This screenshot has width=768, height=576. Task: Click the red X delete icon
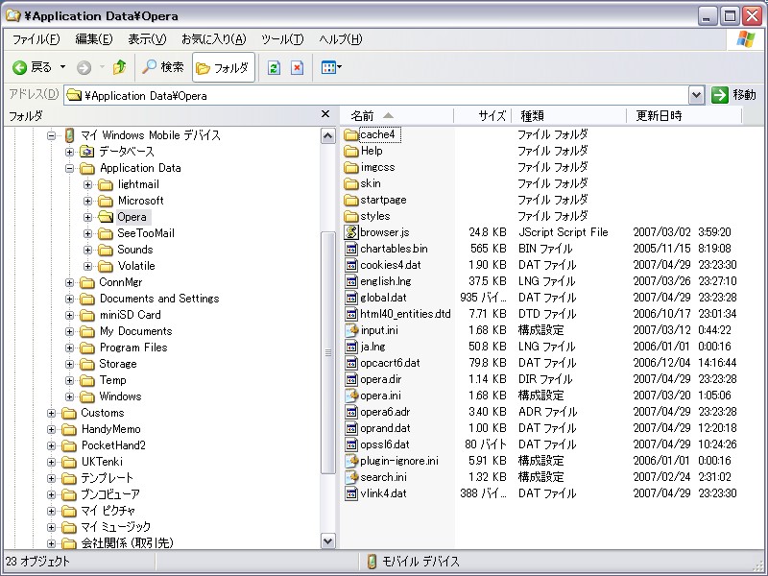(x=298, y=67)
